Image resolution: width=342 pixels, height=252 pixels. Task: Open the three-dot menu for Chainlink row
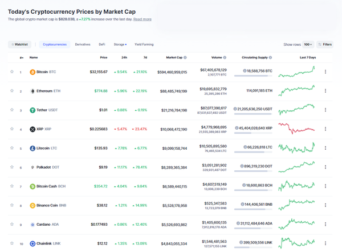tap(325, 243)
